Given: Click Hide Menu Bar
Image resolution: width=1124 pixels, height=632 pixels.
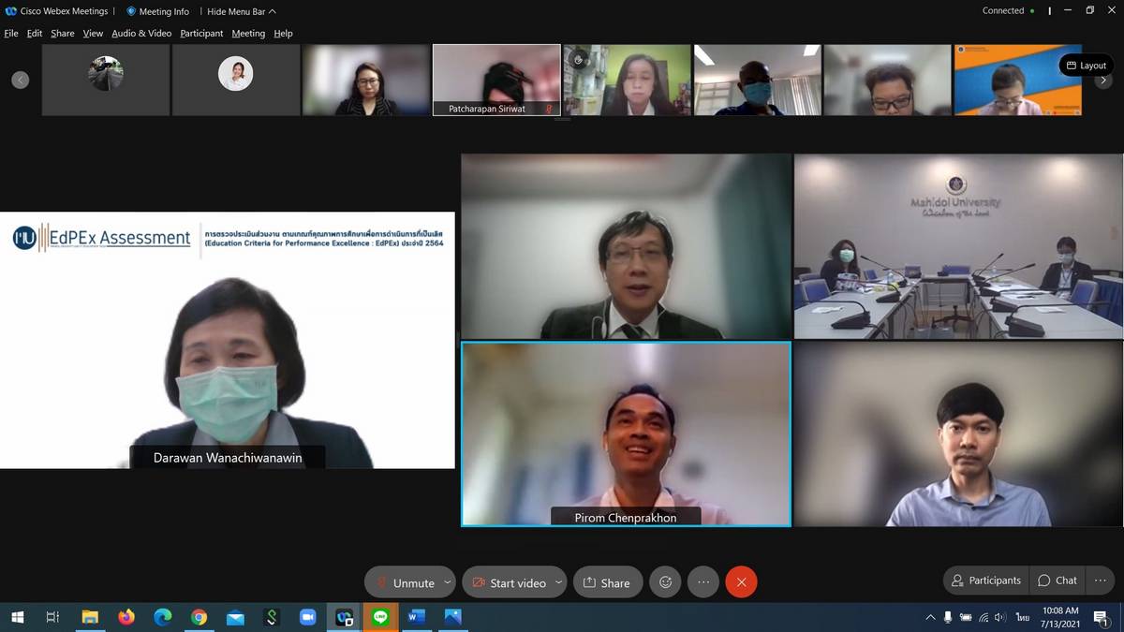Looking at the screenshot, I should pyautogui.click(x=241, y=11).
